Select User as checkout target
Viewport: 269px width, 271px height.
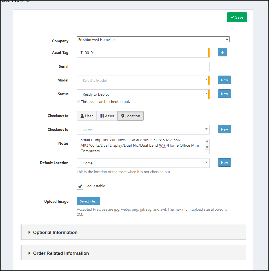[x=87, y=116]
